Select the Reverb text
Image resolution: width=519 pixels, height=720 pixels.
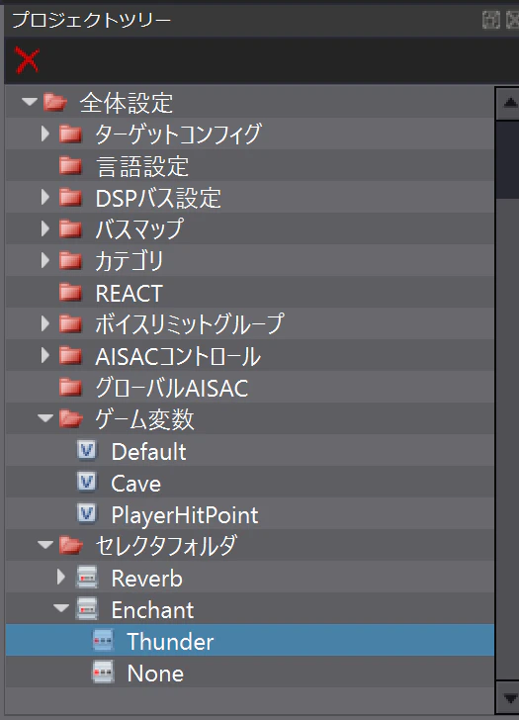147,579
